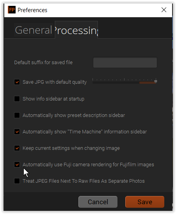Click the middle of JPG quality slider track
The height and width of the screenshot is (214, 176).
tap(124, 83)
